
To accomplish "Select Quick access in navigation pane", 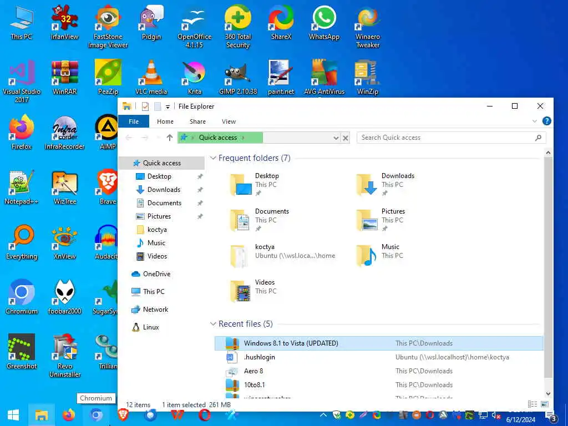I will [161, 163].
